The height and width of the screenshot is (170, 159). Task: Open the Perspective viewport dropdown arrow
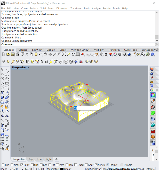[x=28, y=67]
